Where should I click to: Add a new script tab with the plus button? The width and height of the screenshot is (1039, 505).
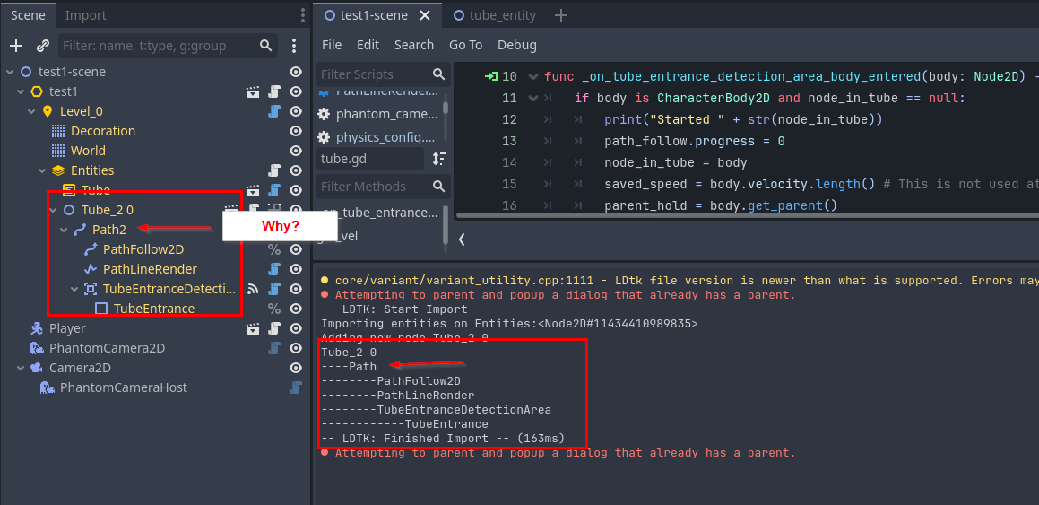[560, 15]
